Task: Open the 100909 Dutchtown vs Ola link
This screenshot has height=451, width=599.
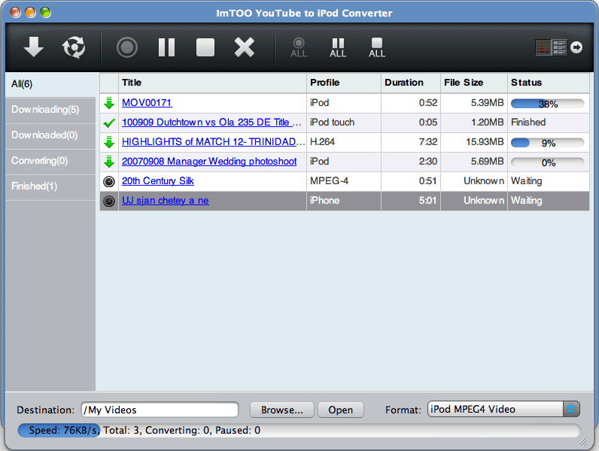Action: click(x=211, y=122)
